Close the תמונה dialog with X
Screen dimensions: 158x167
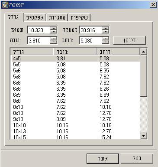point(153,5)
